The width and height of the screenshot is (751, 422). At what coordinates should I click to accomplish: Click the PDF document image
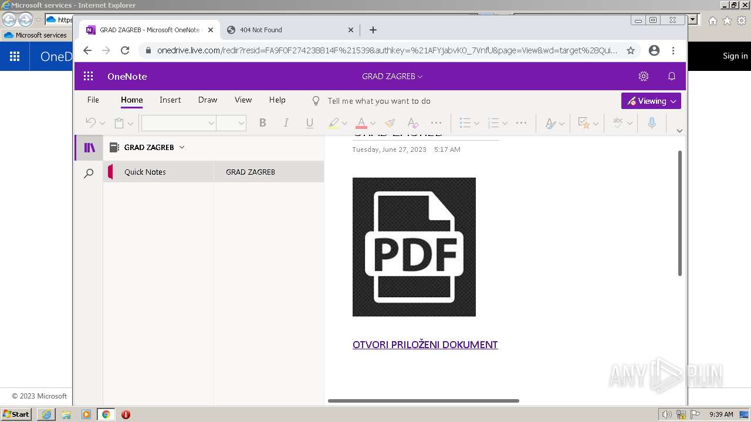point(414,247)
